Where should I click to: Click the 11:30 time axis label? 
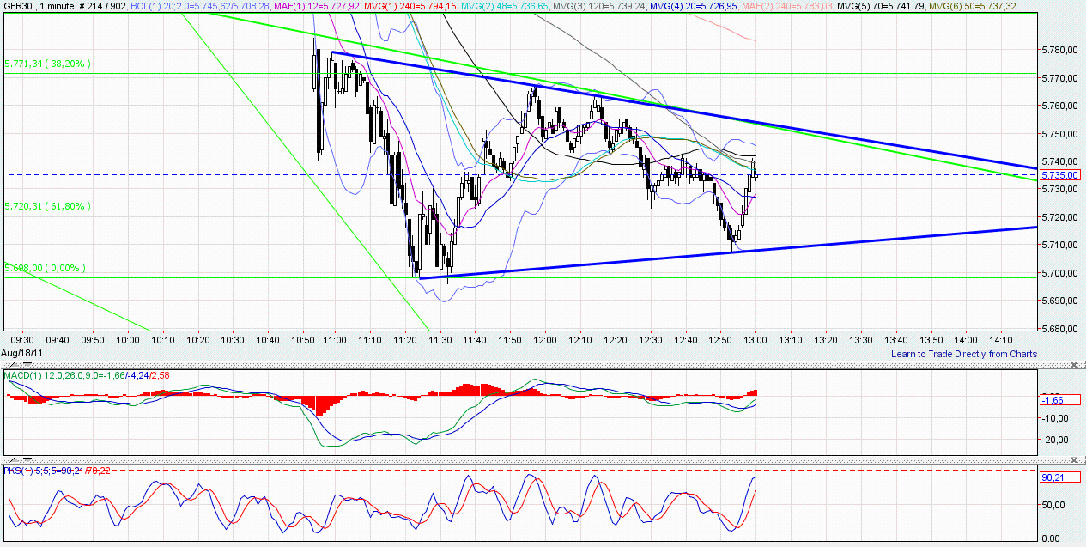[439, 339]
